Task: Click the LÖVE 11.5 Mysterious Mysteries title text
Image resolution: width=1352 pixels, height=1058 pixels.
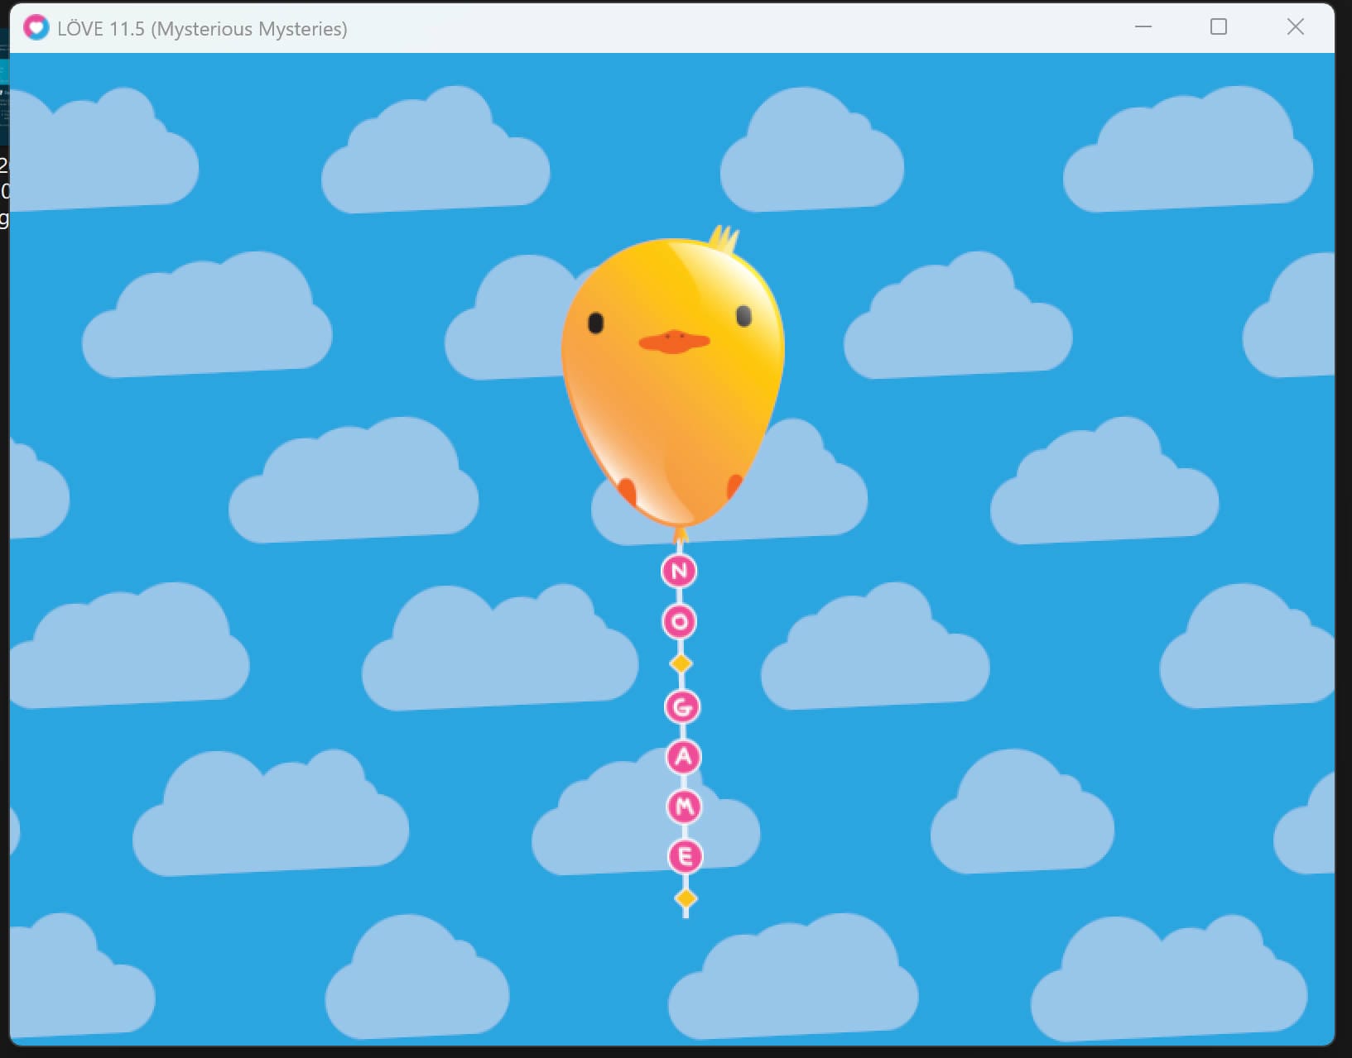Action: pyautogui.click(x=201, y=28)
